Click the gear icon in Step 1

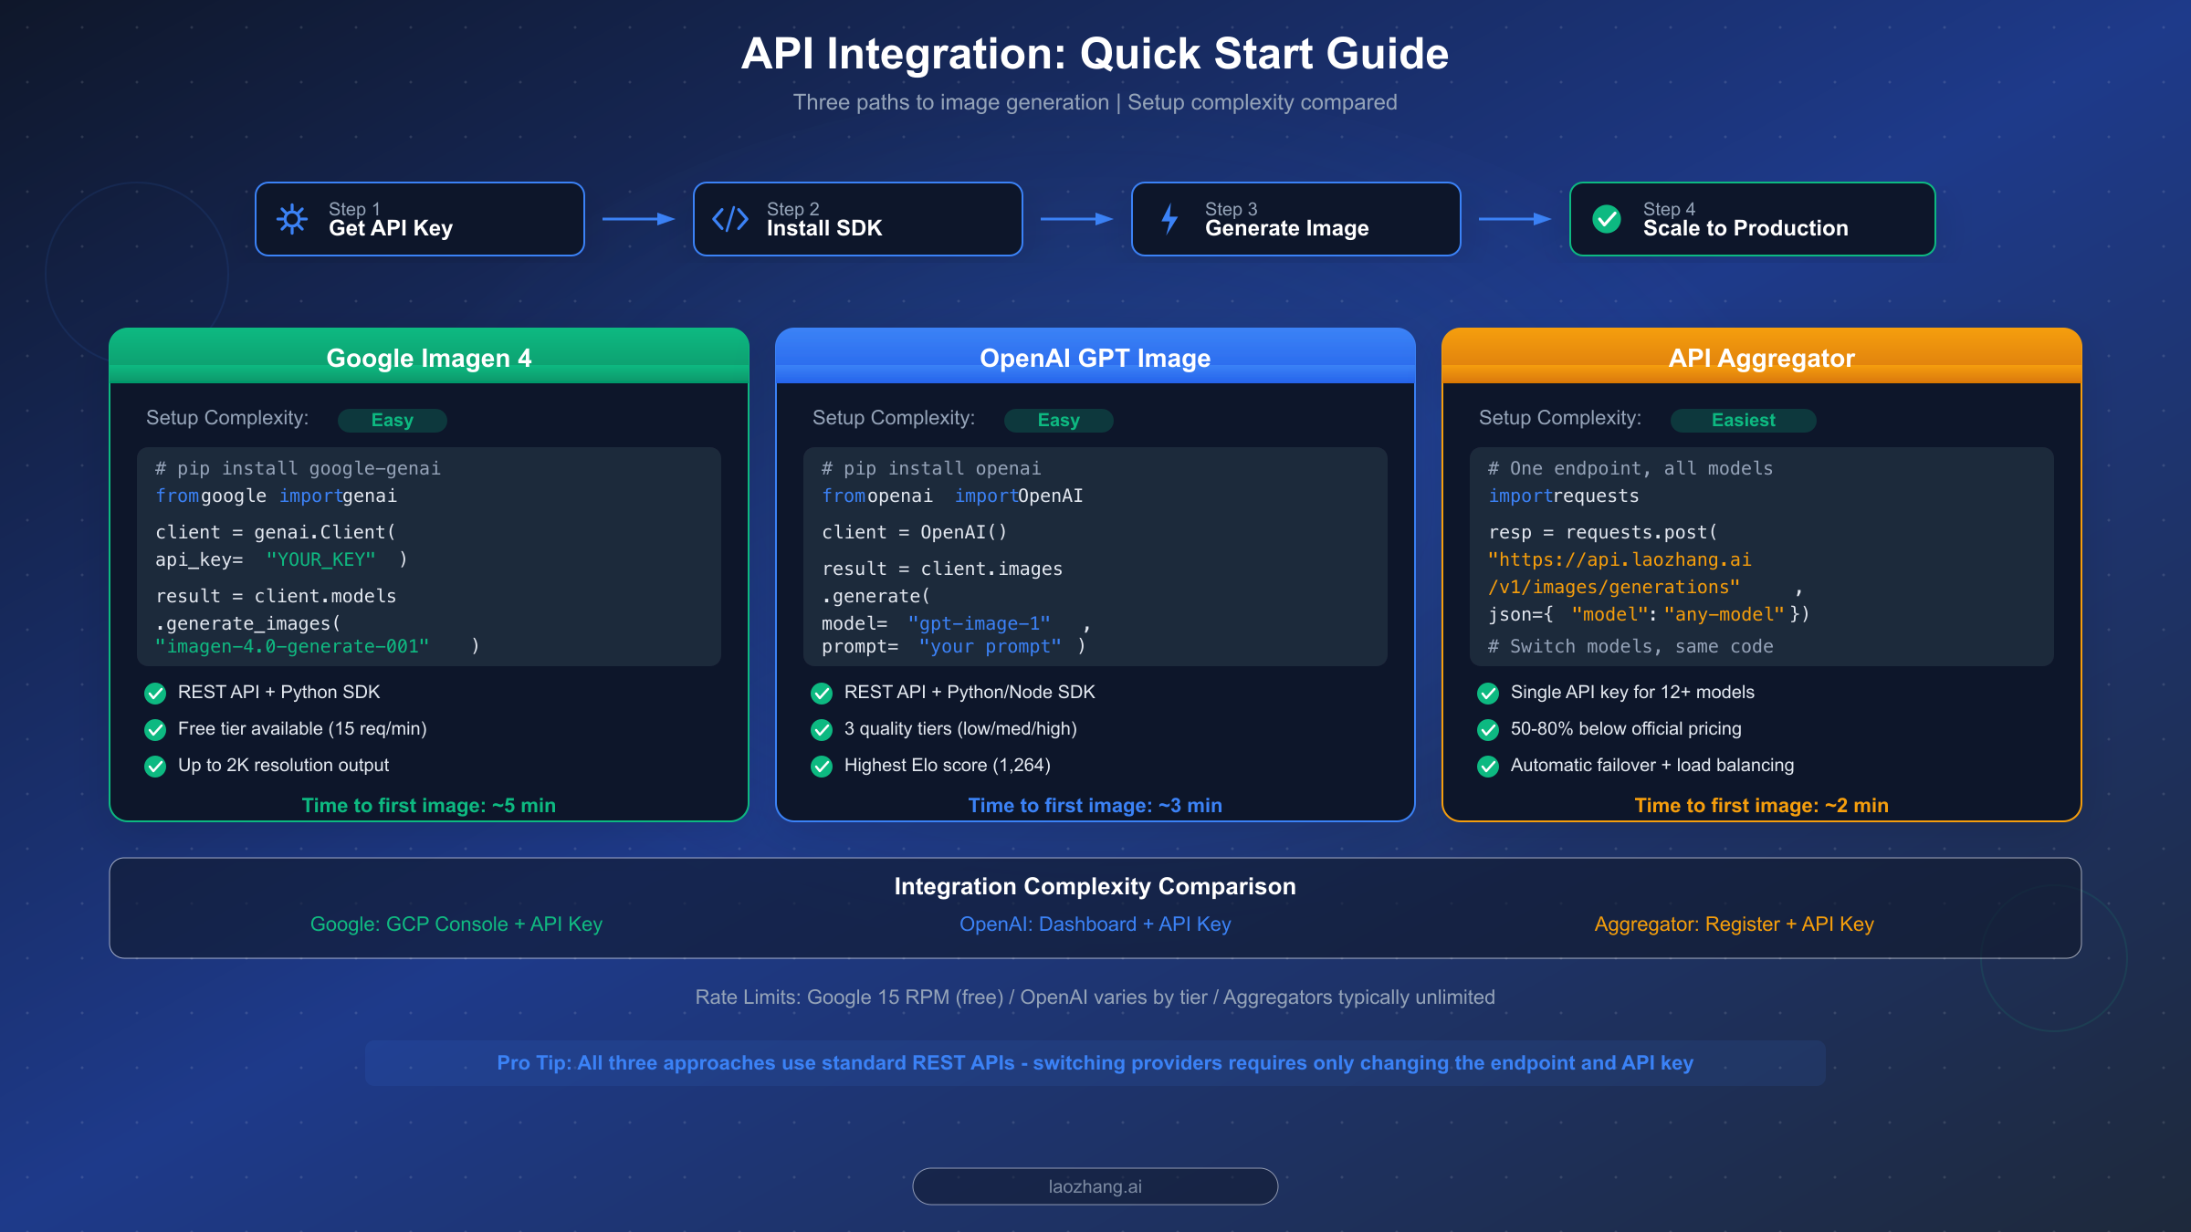point(293,219)
